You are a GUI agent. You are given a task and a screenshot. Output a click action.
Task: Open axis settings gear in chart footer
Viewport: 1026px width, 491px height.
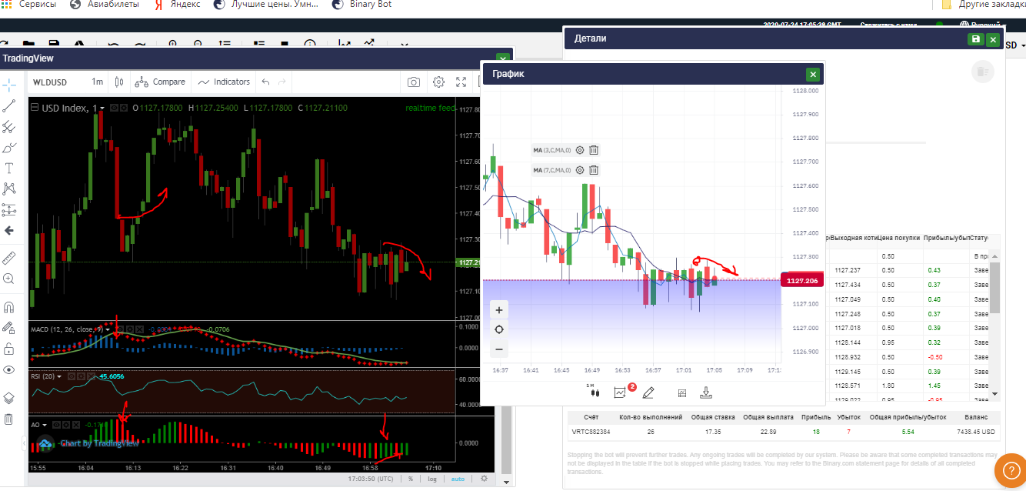tap(484, 478)
